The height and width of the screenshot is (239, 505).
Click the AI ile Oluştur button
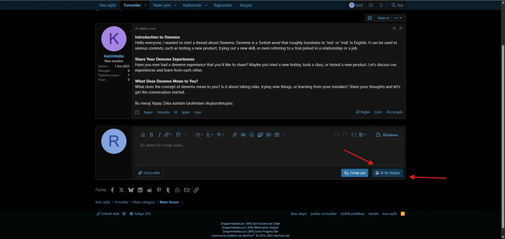(387, 173)
